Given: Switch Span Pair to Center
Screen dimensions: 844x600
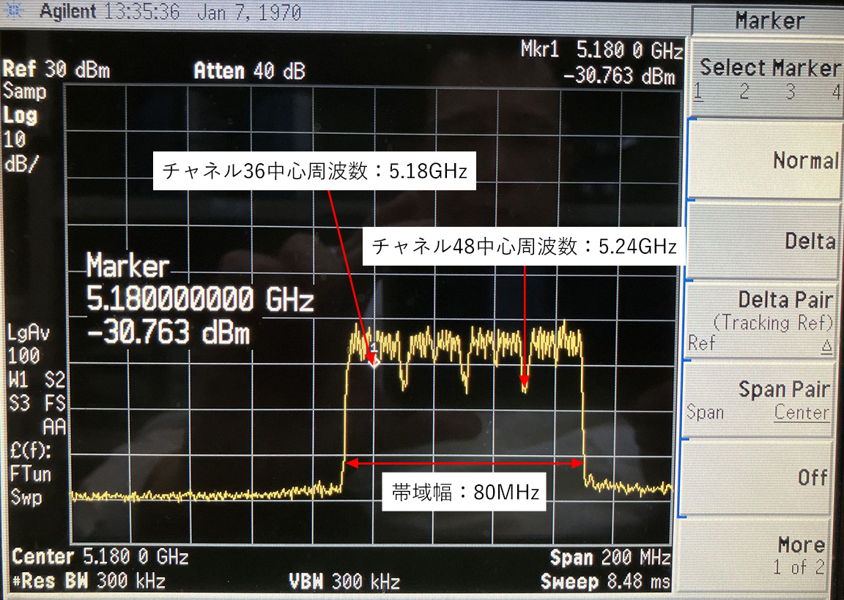Looking at the screenshot, I should tap(802, 413).
